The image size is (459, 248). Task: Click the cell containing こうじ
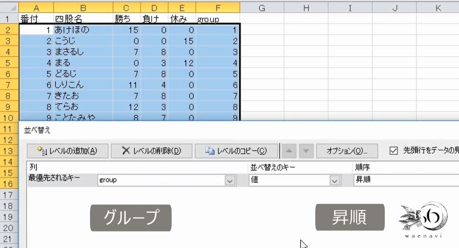[83, 41]
